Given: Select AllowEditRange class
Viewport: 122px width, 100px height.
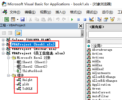Looking at the screenshot, I should 104,77.
